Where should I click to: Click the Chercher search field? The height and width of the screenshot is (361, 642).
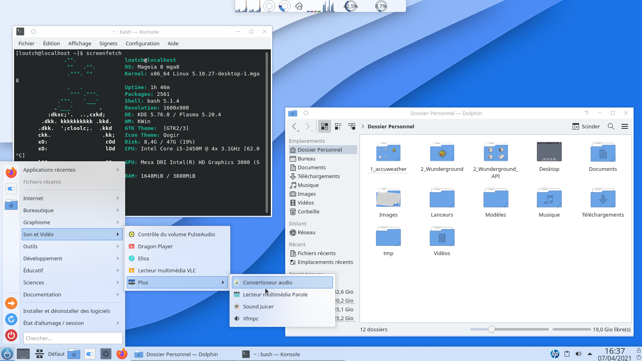[x=73, y=338]
